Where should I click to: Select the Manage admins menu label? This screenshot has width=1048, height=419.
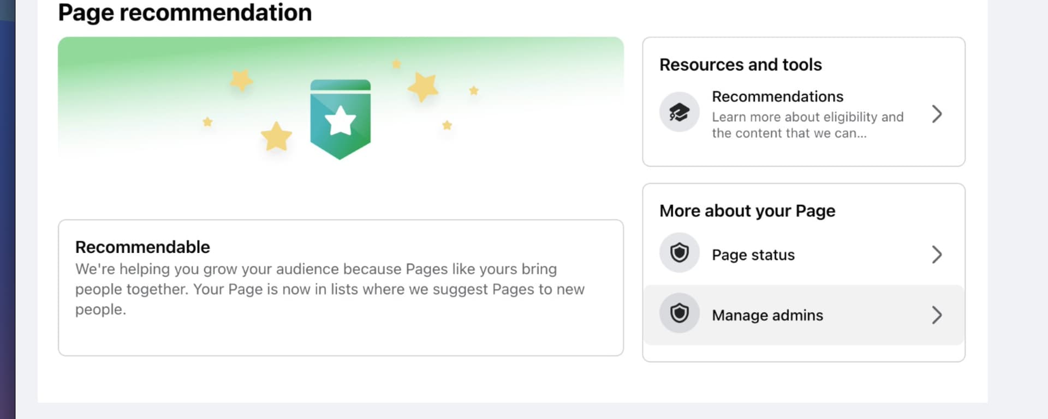(x=767, y=315)
